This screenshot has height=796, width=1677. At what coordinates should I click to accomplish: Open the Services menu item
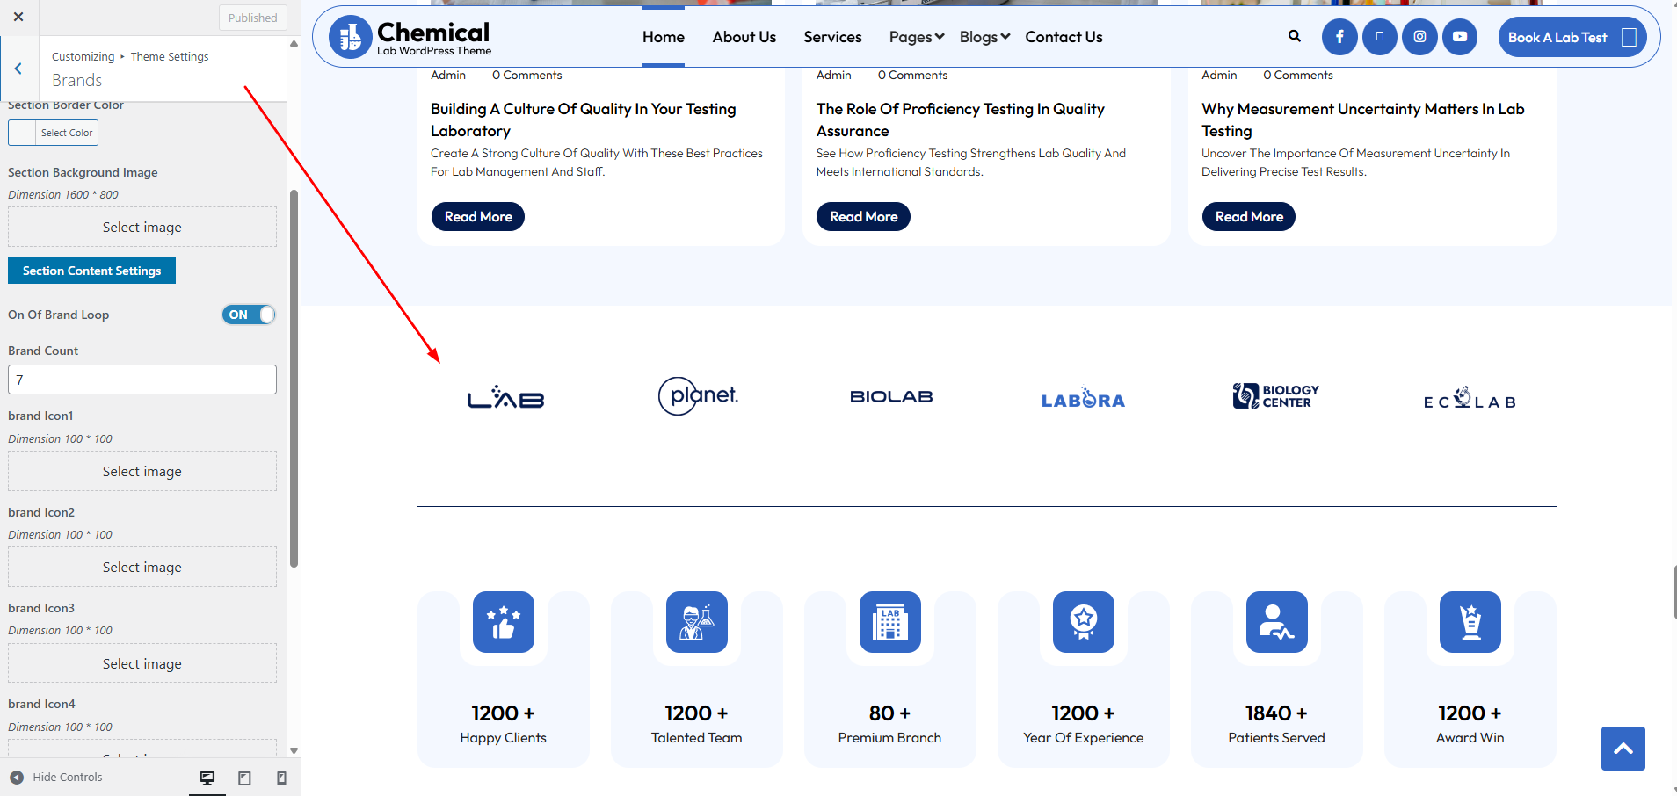tap(832, 37)
